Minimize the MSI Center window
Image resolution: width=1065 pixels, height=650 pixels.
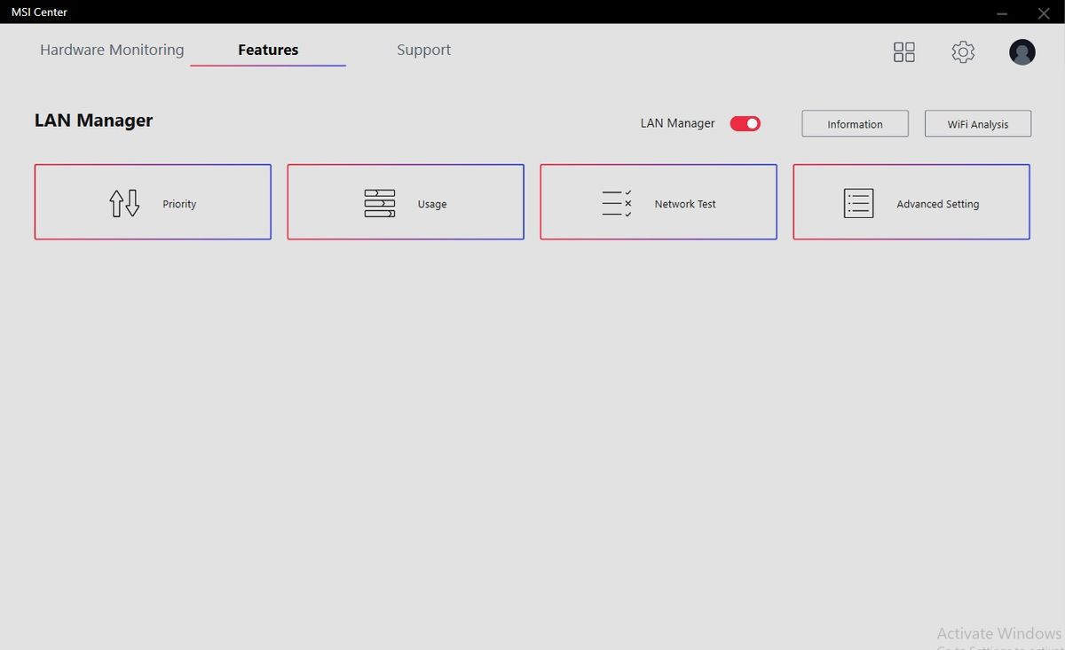click(1002, 12)
